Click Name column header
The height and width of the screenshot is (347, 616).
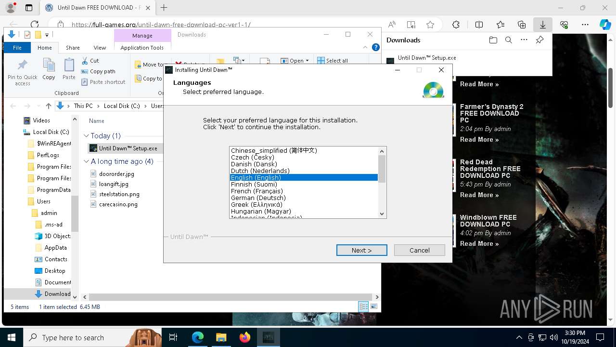(97, 121)
